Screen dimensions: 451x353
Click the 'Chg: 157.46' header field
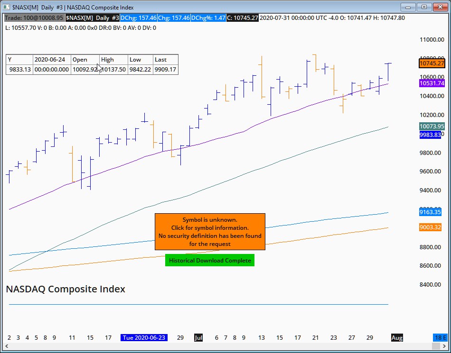click(x=173, y=18)
